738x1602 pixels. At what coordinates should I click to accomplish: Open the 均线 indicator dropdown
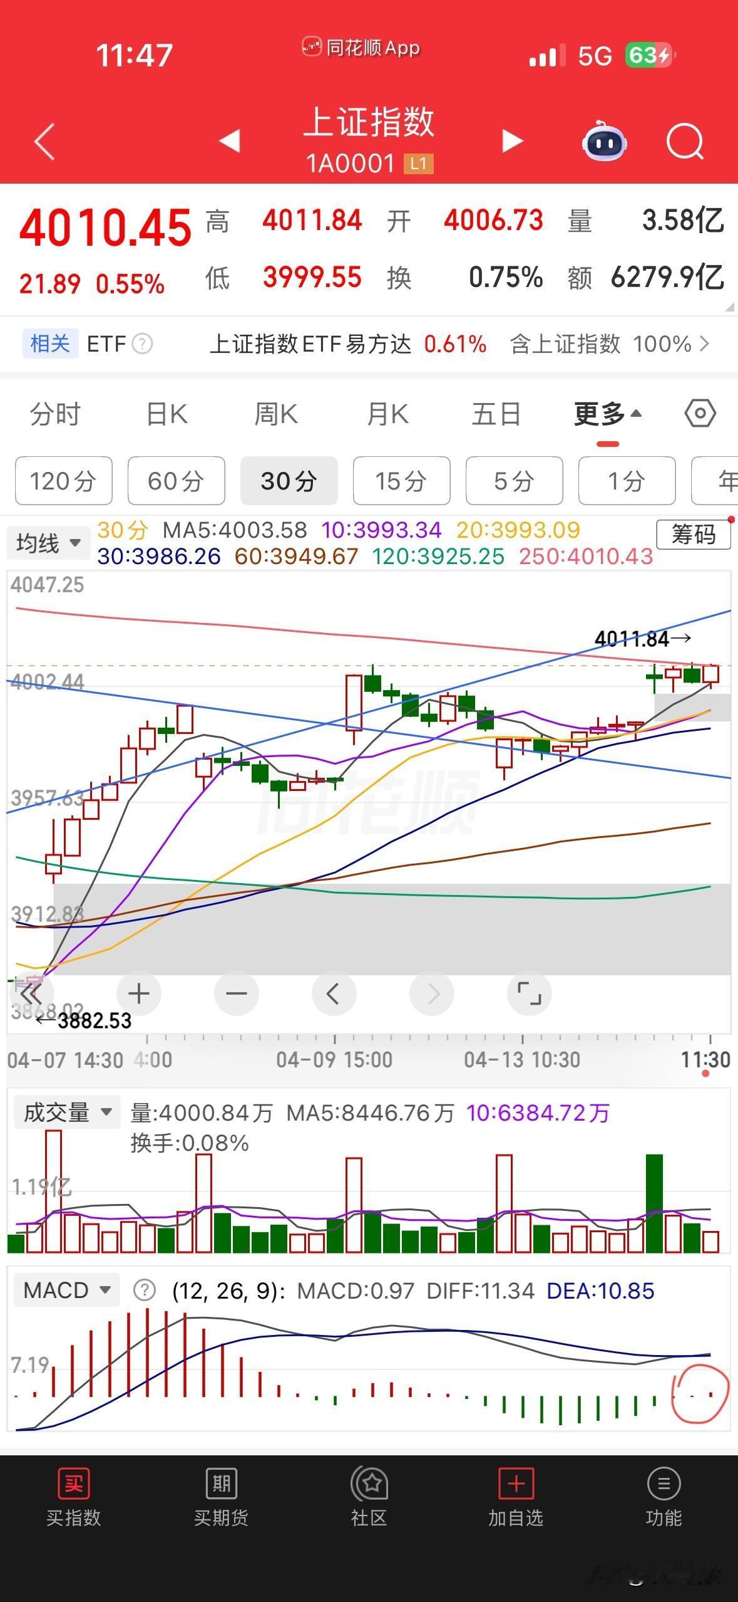[48, 543]
